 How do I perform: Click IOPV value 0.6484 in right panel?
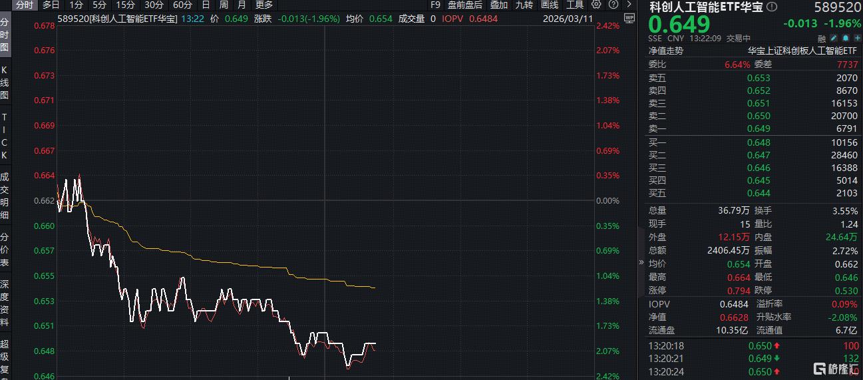pyautogui.click(x=735, y=303)
